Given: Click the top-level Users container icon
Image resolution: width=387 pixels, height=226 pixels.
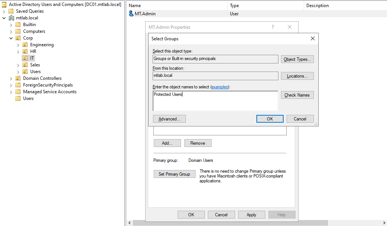Looking at the screenshot, I should point(18,98).
